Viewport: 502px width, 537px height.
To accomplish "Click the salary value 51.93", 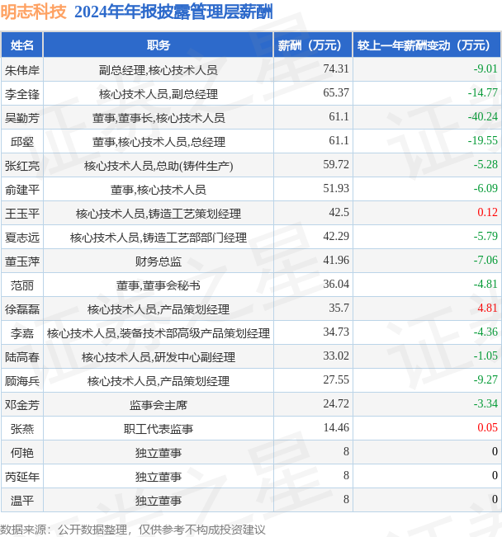I will (336, 188).
